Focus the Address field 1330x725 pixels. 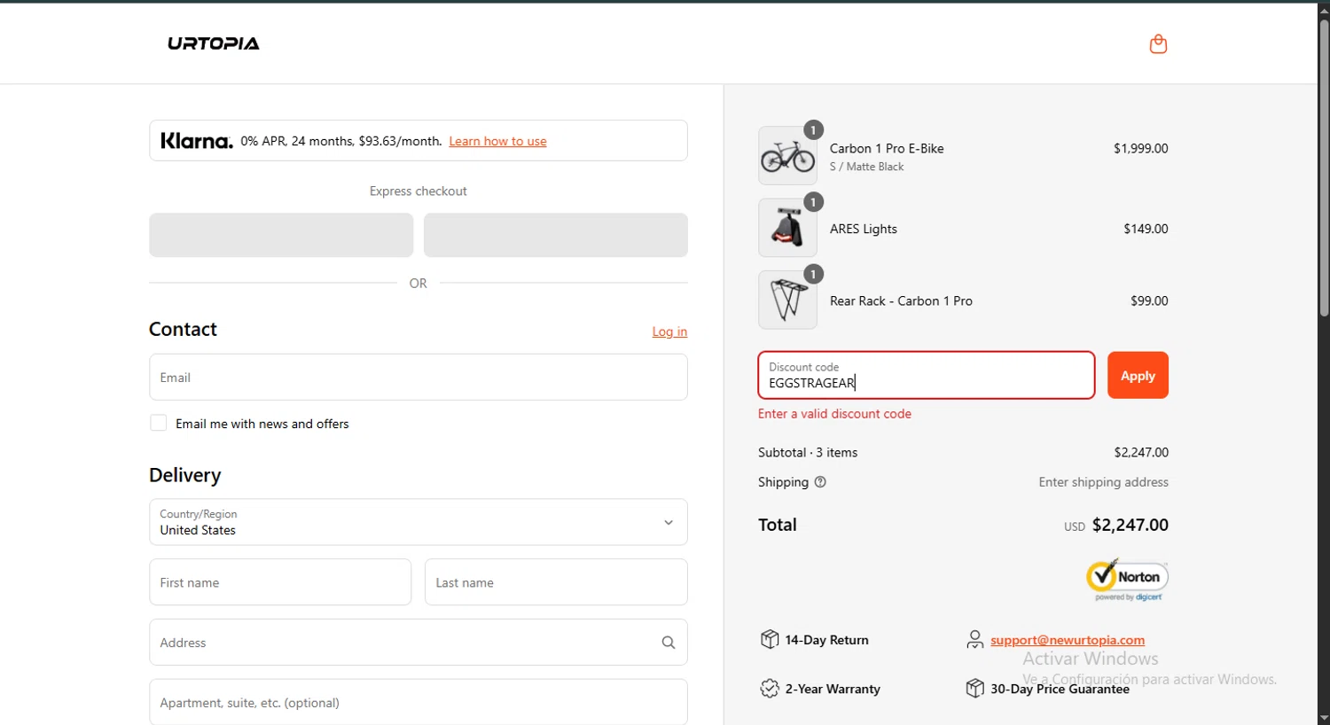(419, 643)
